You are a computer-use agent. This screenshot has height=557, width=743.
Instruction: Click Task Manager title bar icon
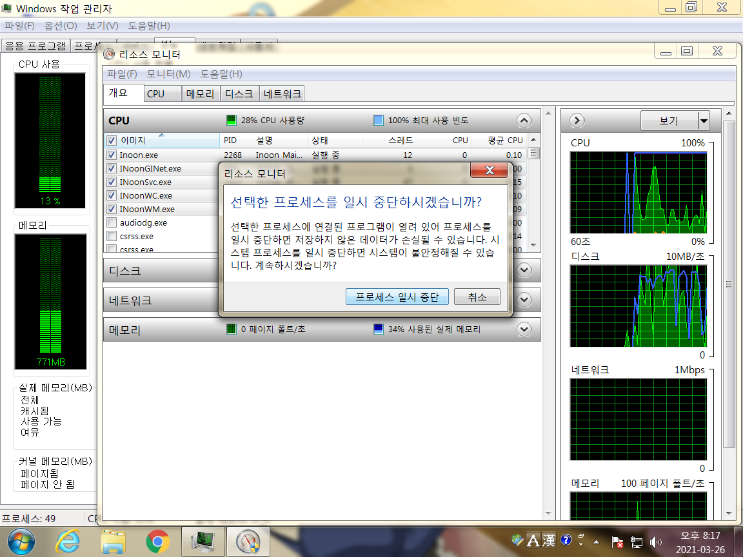pos(6,8)
